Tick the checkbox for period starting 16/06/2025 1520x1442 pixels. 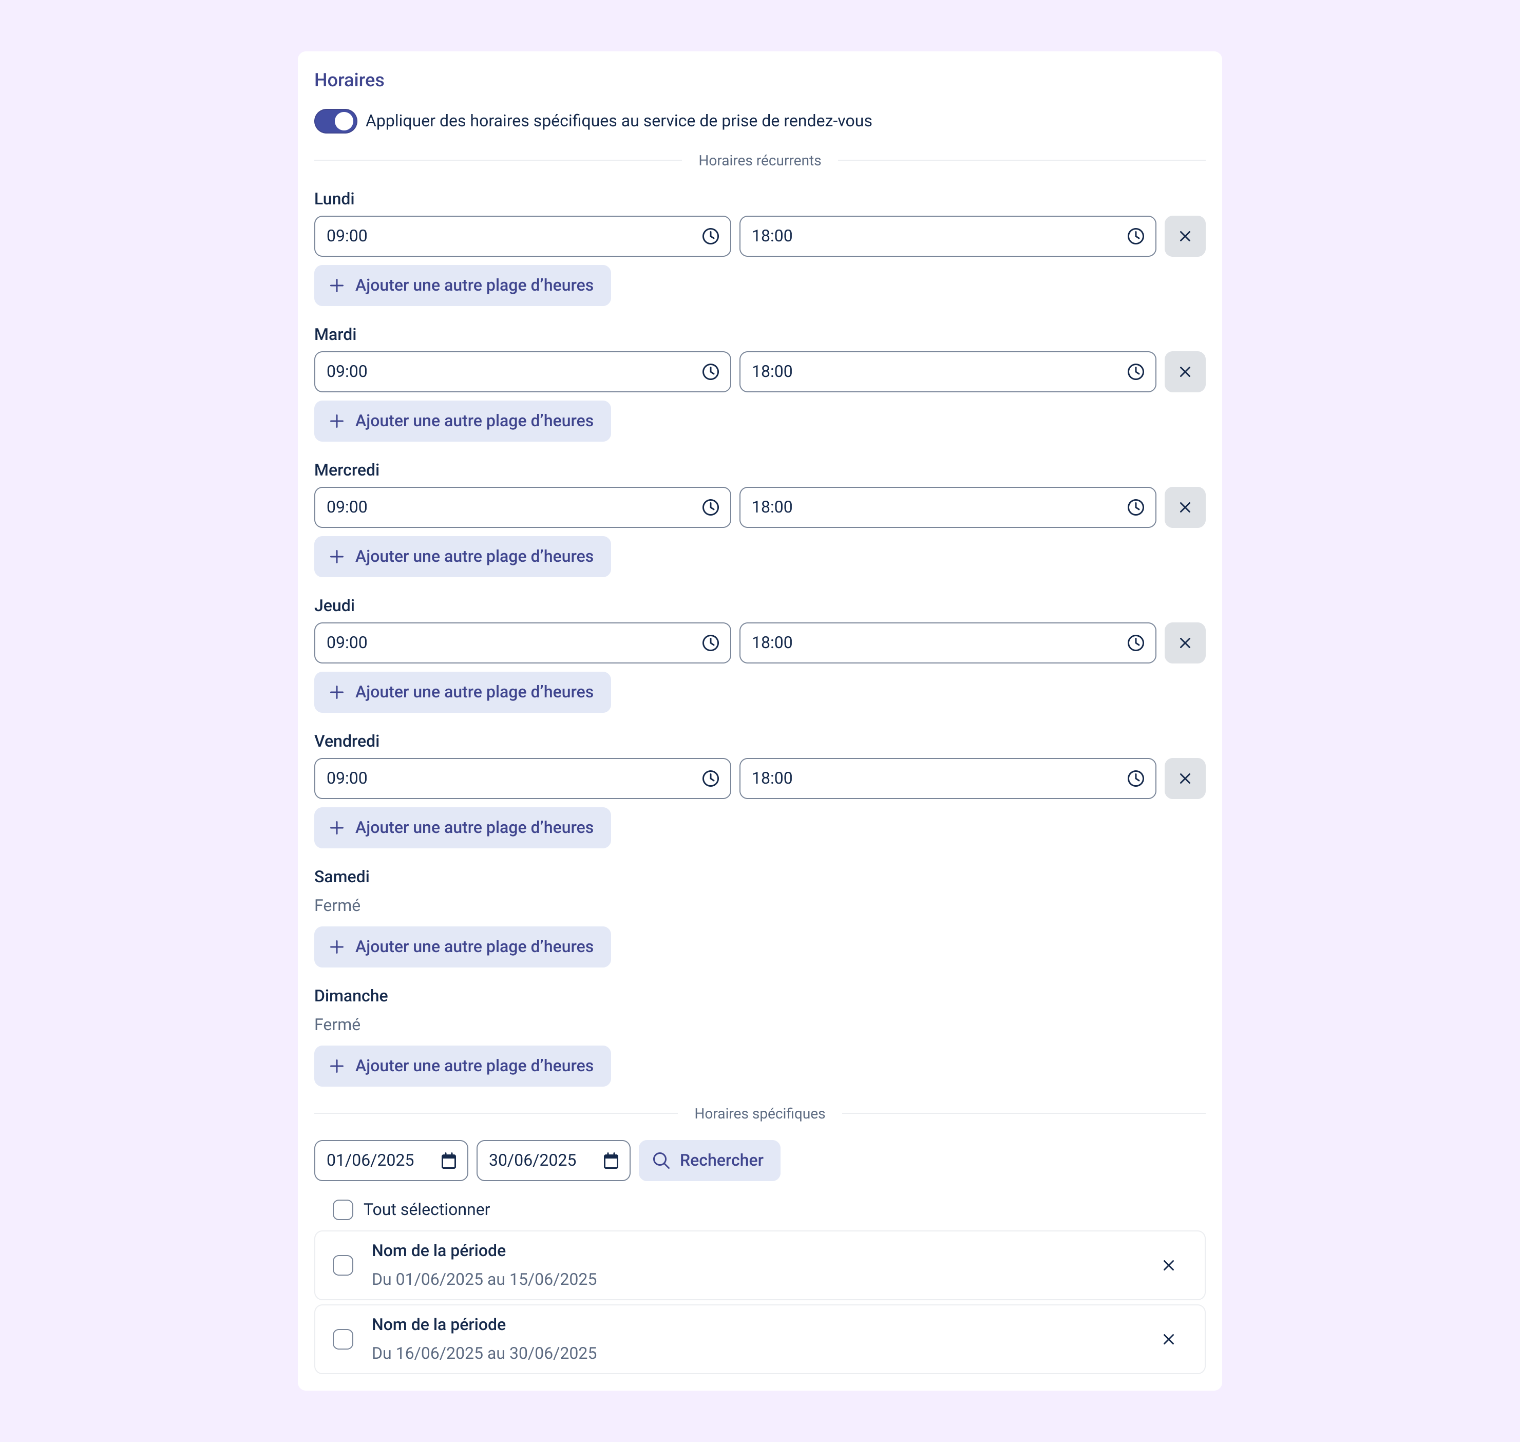pyautogui.click(x=343, y=1339)
